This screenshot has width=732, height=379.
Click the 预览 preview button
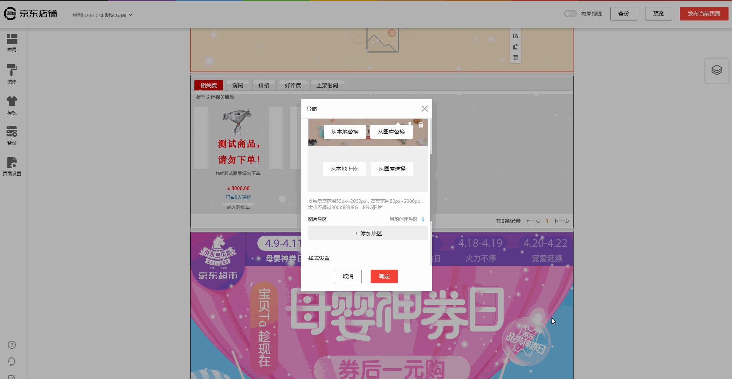point(659,14)
